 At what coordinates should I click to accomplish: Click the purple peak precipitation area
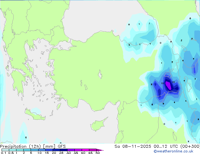pos(168,85)
